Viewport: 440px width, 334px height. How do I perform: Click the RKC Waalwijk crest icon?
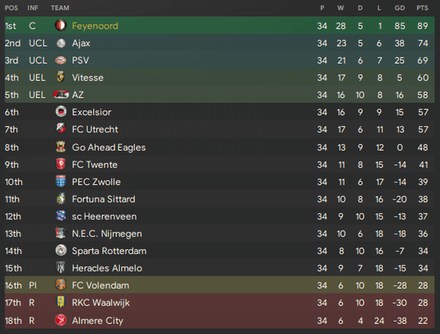[61, 303]
